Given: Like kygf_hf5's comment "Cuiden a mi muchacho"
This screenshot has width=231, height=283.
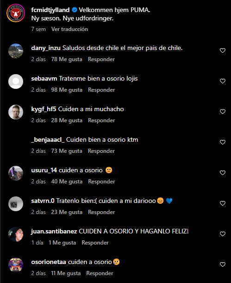Looking at the screenshot, I should [x=223, y=112].
